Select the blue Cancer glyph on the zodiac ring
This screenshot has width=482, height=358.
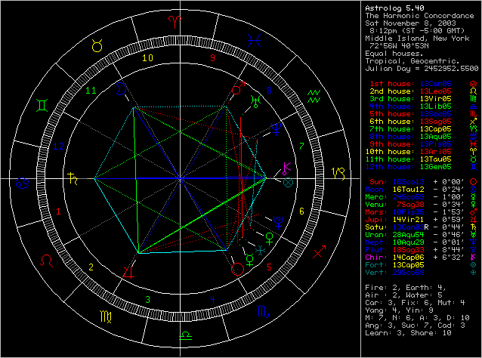23,183
